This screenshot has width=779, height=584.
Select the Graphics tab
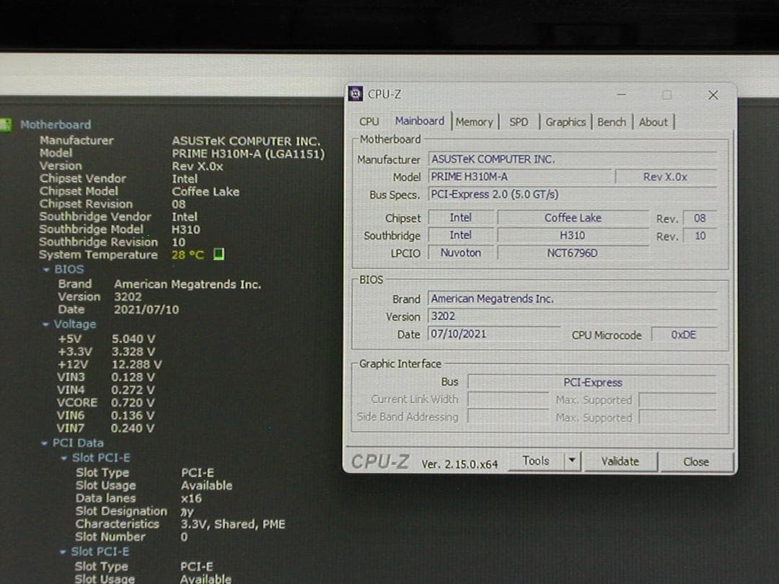click(x=565, y=122)
